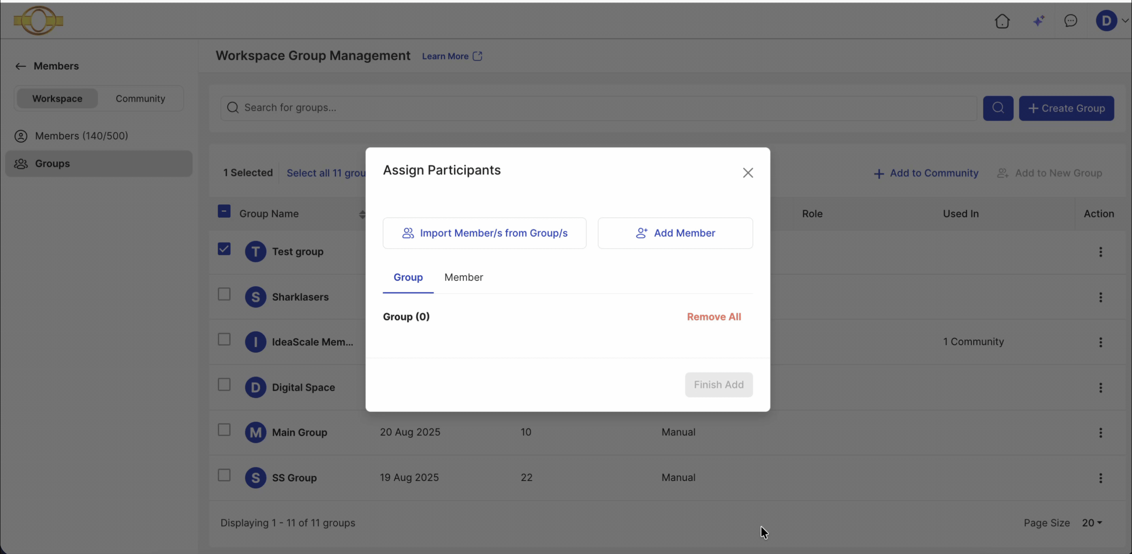Viewport: 1132px width, 554px height.
Task: Focus the Search for groups field
Action: (x=598, y=108)
